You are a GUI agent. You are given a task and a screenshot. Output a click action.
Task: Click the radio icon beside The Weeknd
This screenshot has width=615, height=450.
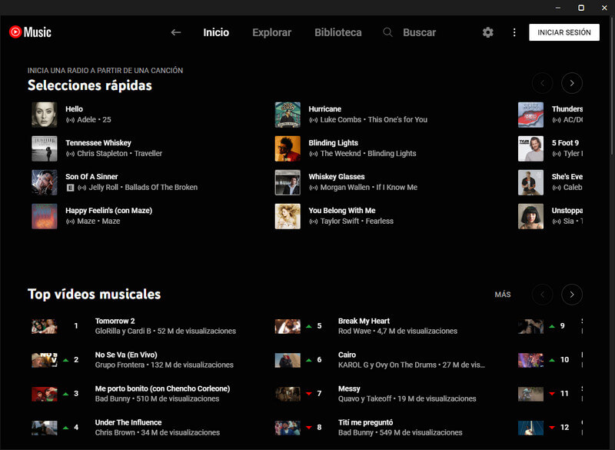point(314,154)
